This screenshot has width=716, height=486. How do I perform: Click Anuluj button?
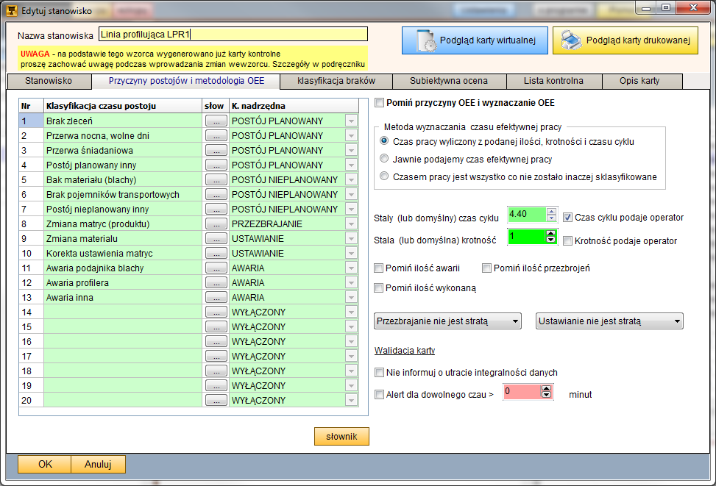tap(98, 464)
